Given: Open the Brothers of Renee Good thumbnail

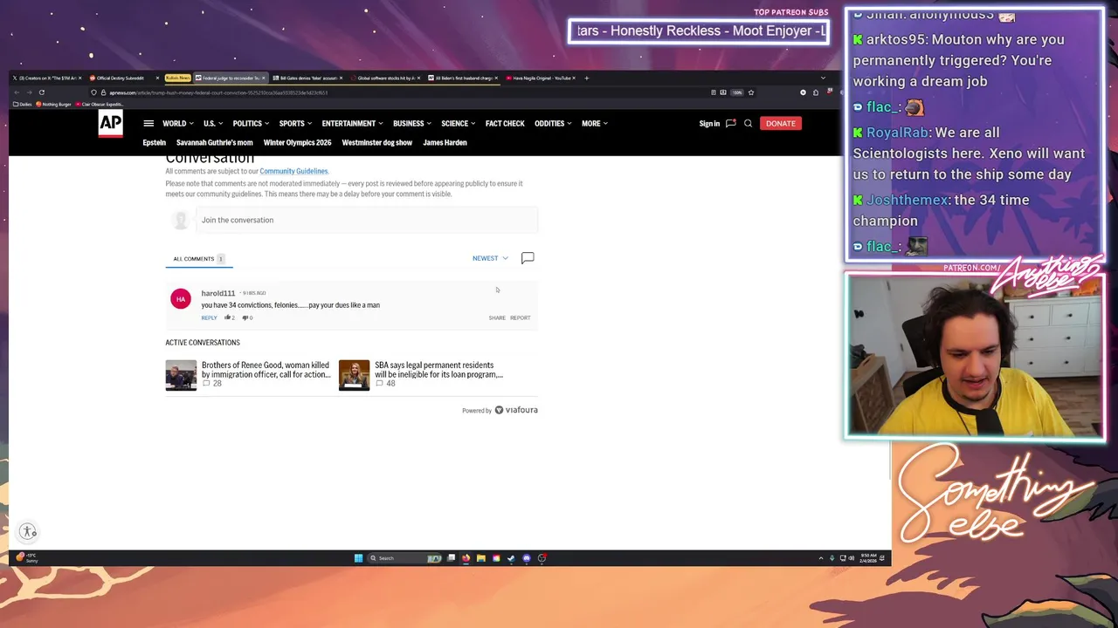Looking at the screenshot, I should (181, 375).
